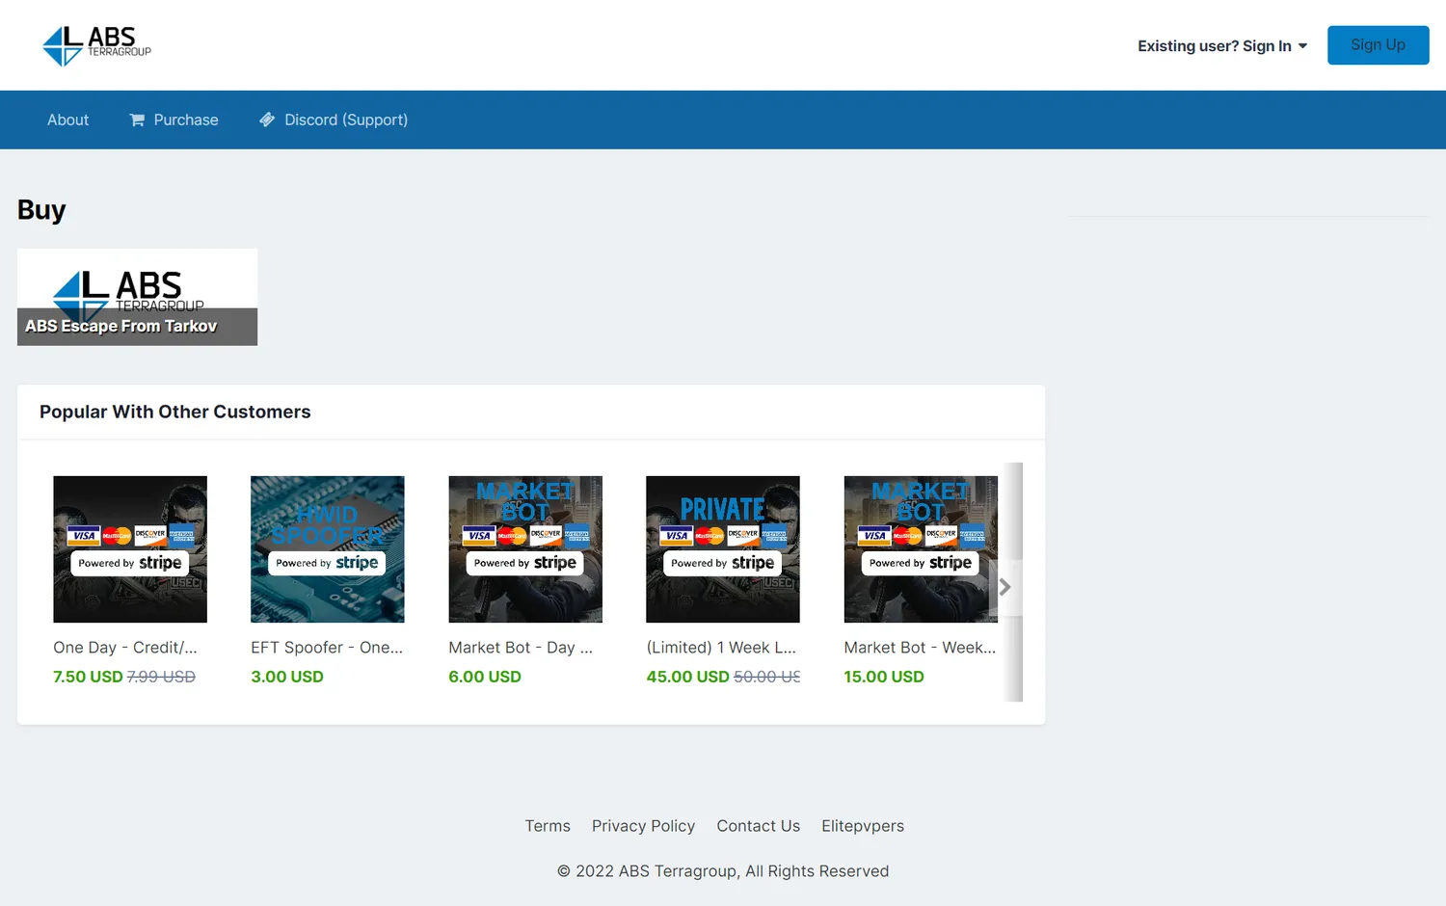This screenshot has height=906, width=1446.
Task: Click the struck-through 7.99 USD price
Action: click(x=161, y=677)
